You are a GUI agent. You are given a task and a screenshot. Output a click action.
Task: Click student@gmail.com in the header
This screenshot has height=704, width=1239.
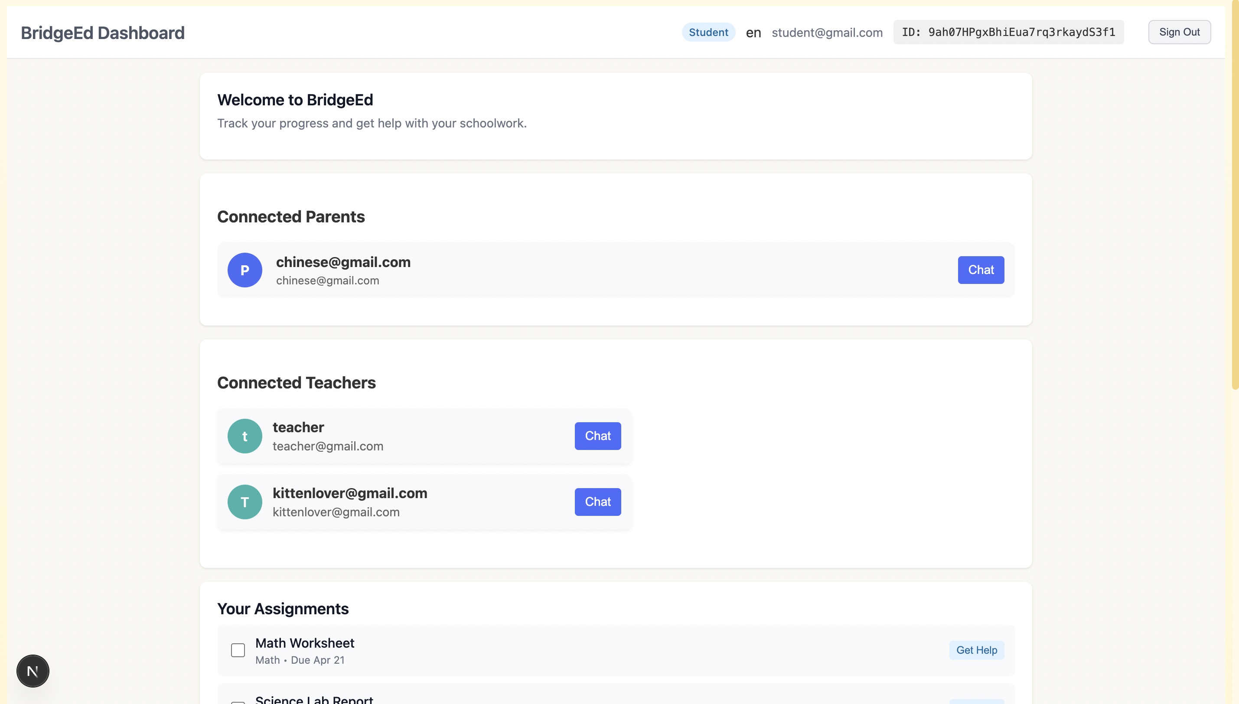pos(827,33)
